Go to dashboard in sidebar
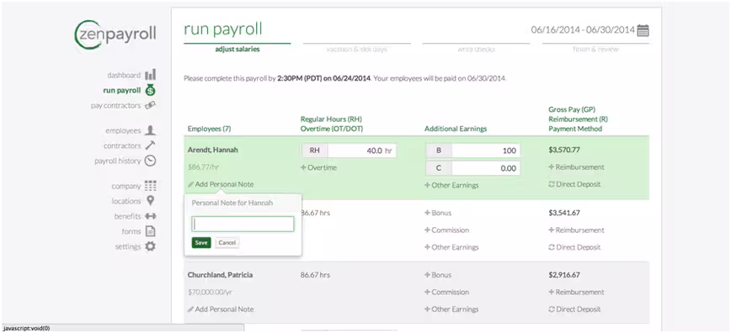 click(124, 75)
